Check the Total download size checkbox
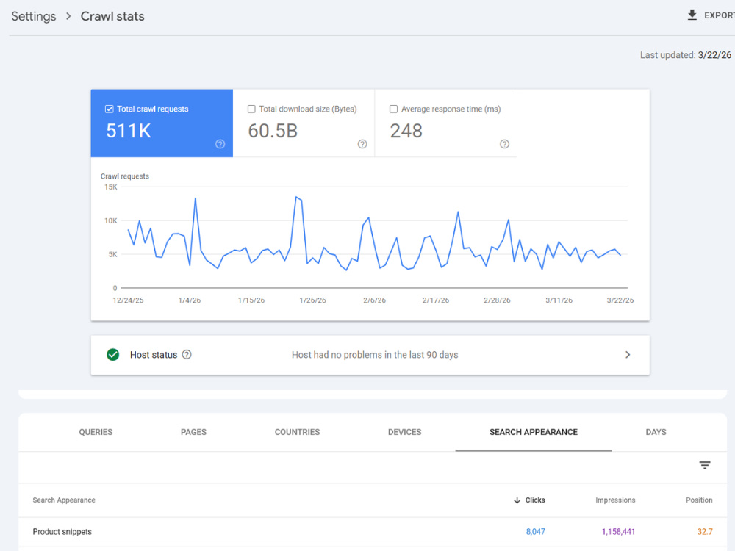 (x=251, y=109)
